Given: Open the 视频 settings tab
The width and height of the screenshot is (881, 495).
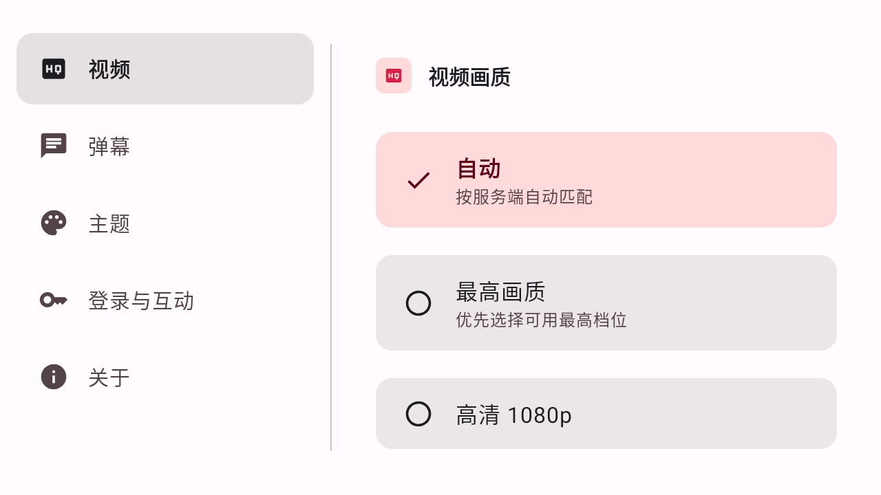Looking at the screenshot, I should [165, 69].
